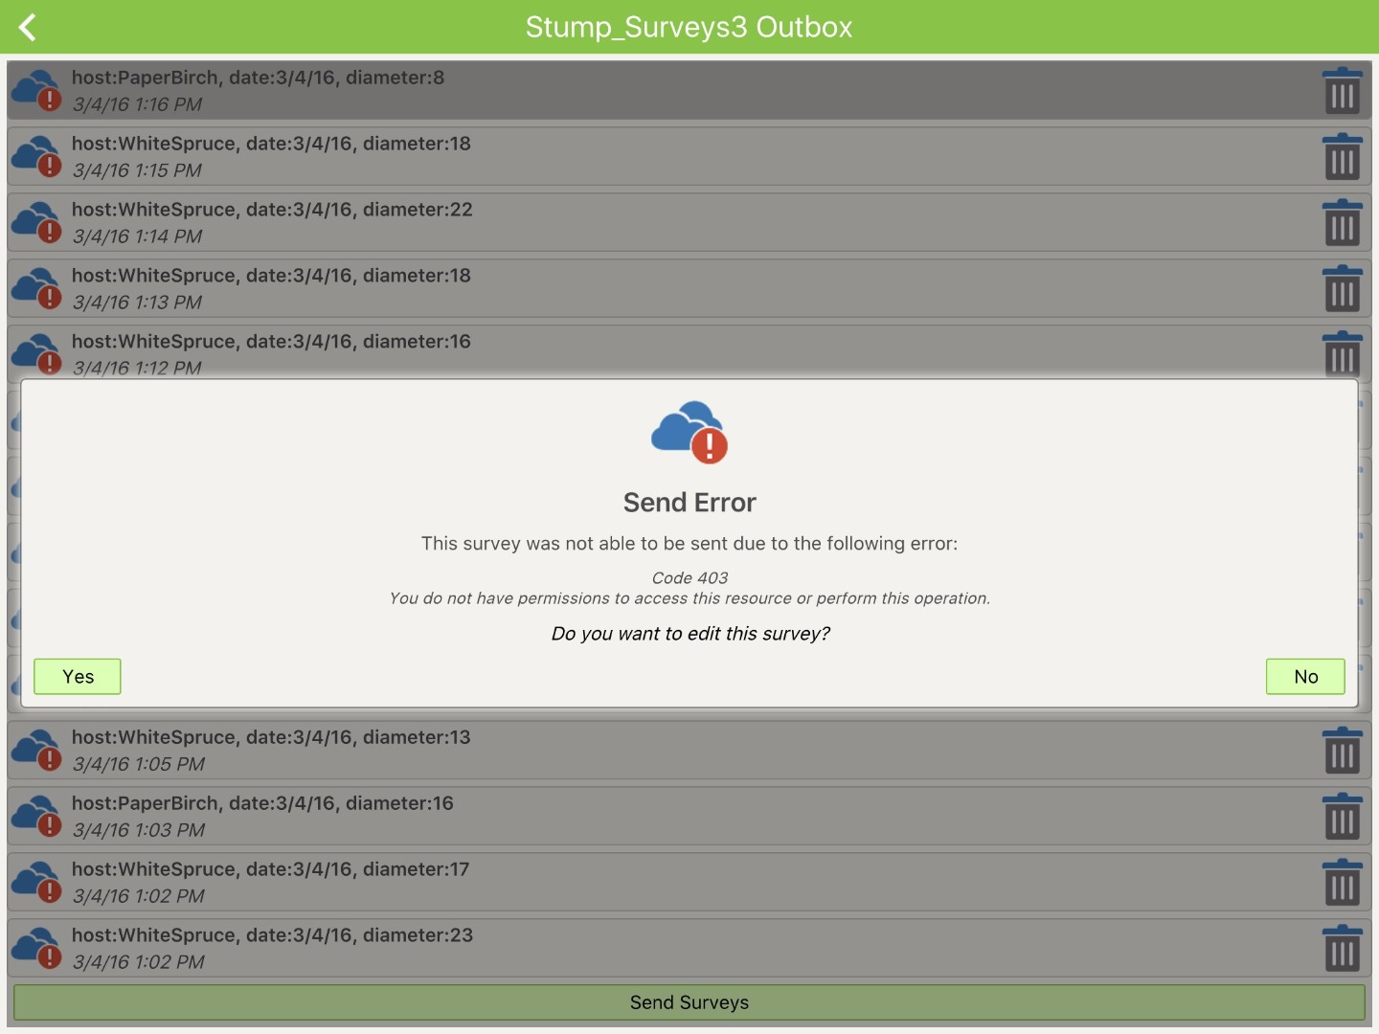Select 'host:WhiteSpruce, date:3/4/16, diameter:22' row
1379x1034 pixels.
(x=689, y=223)
